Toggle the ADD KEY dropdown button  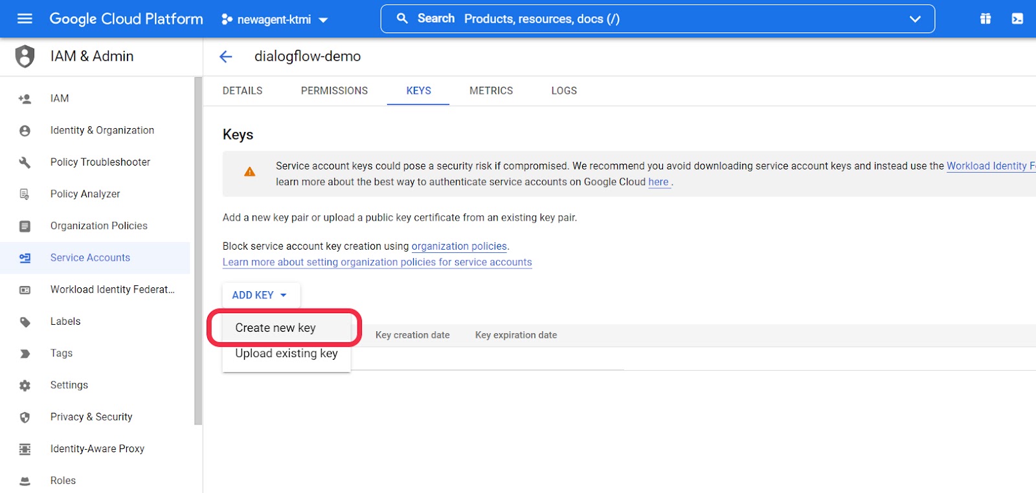click(261, 295)
